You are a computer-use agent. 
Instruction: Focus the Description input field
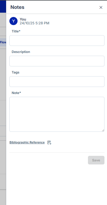point(57,61)
